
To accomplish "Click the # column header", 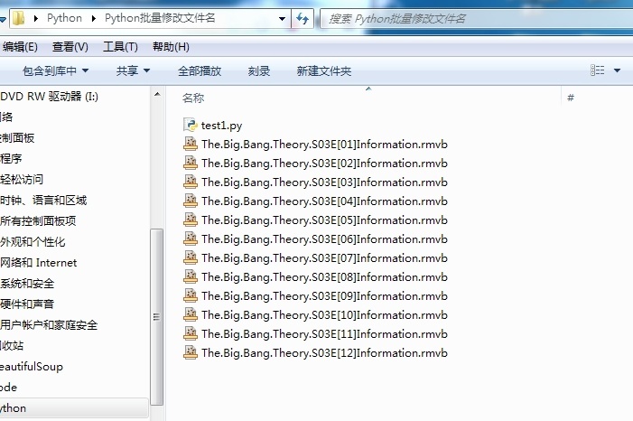I will [571, 98].
